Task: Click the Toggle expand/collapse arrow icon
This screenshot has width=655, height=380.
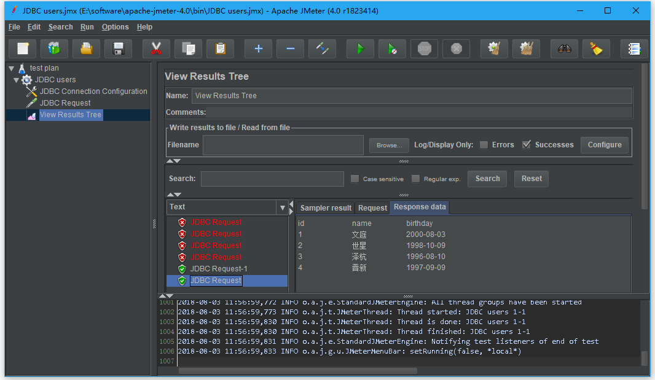Action: pyautogui.click(x=322, y=48)
